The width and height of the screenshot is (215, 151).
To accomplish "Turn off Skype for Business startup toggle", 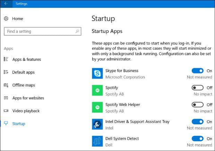I will [197, 71].
